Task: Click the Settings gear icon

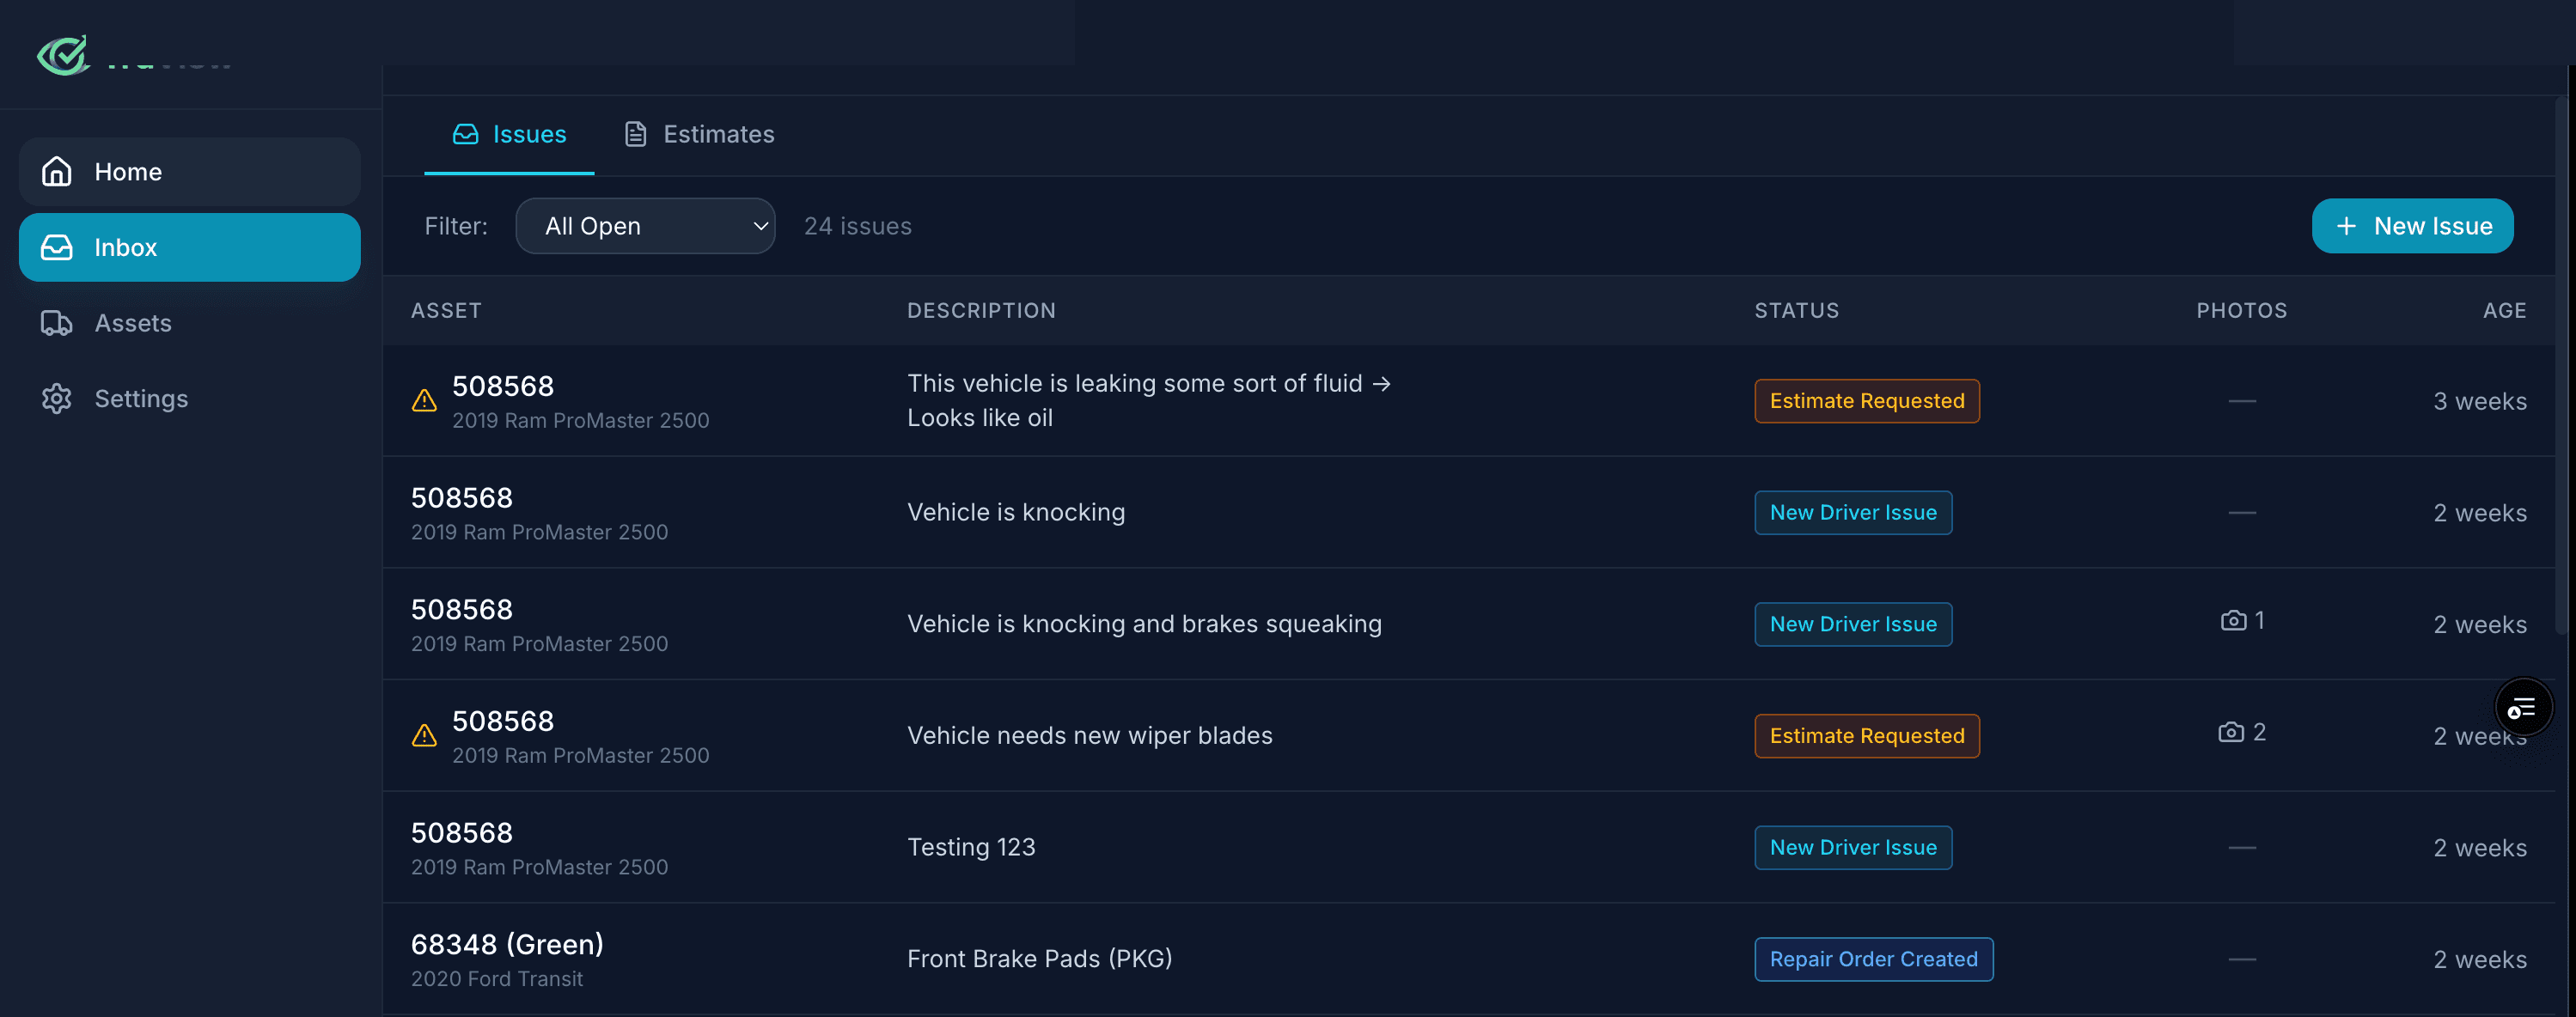Action: click(56, 398)
